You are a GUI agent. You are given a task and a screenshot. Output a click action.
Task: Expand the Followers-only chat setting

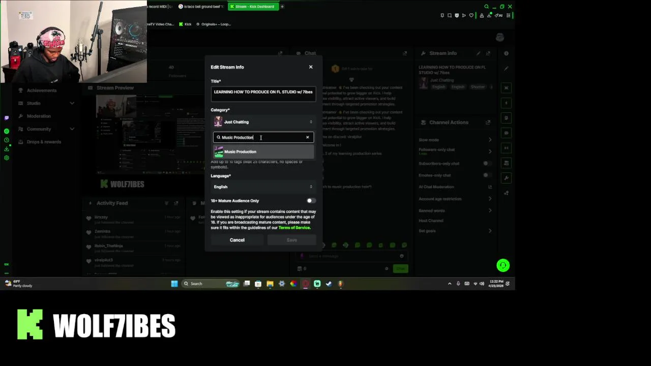(455, 151)
